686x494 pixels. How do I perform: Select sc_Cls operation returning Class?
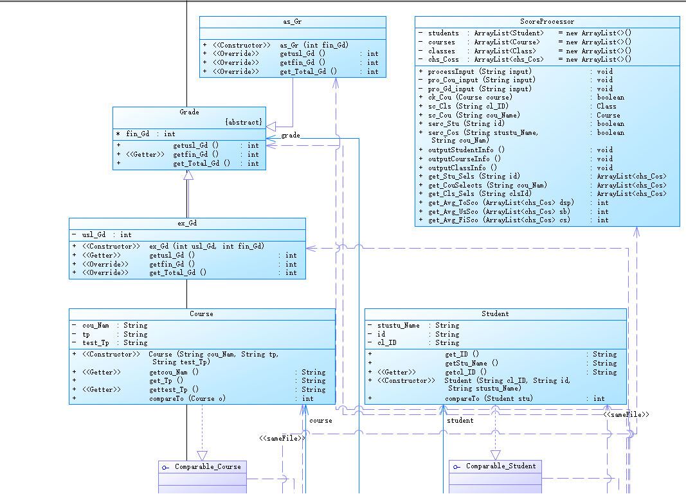517,106
